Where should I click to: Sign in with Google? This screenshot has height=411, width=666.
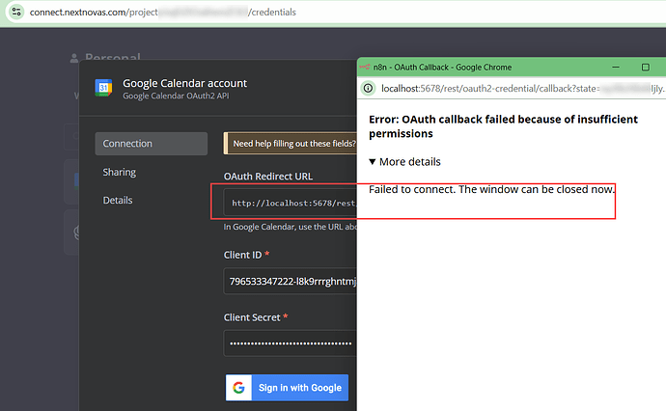click(x=287, y=388)
